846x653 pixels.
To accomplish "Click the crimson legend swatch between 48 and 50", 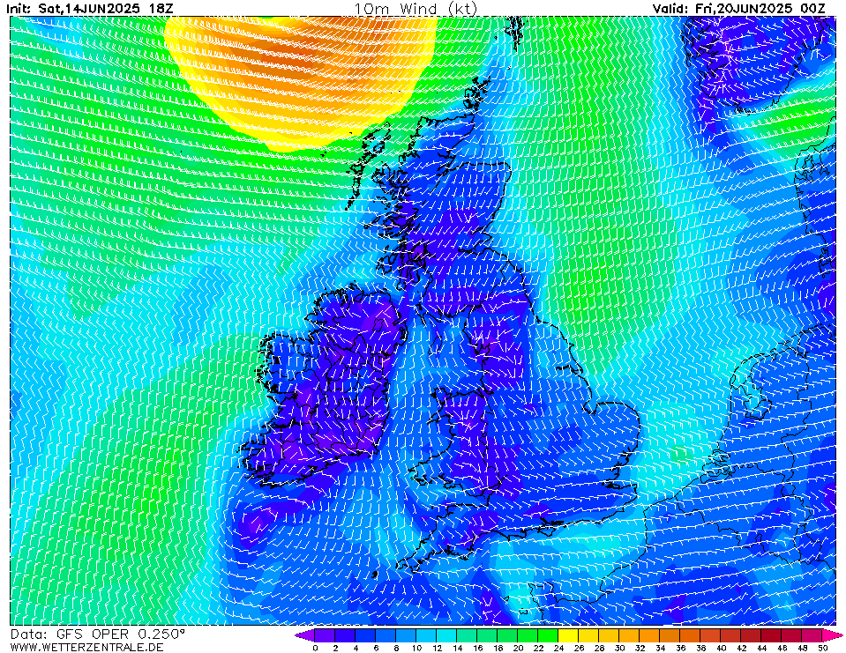I will pos(812,635).
